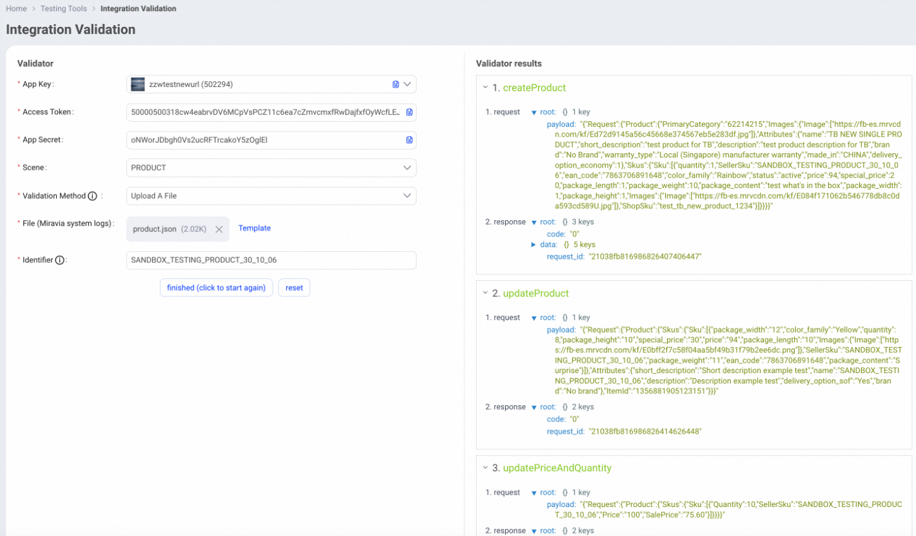Click the product.json file chip
Viewport: 916px width, 536px height.
(x=178, y=229)
